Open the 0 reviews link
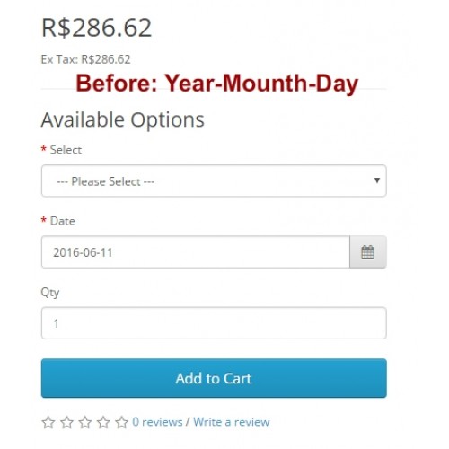Image resolution: width=449 pixels, height=449 pixels. pos(157,422)
